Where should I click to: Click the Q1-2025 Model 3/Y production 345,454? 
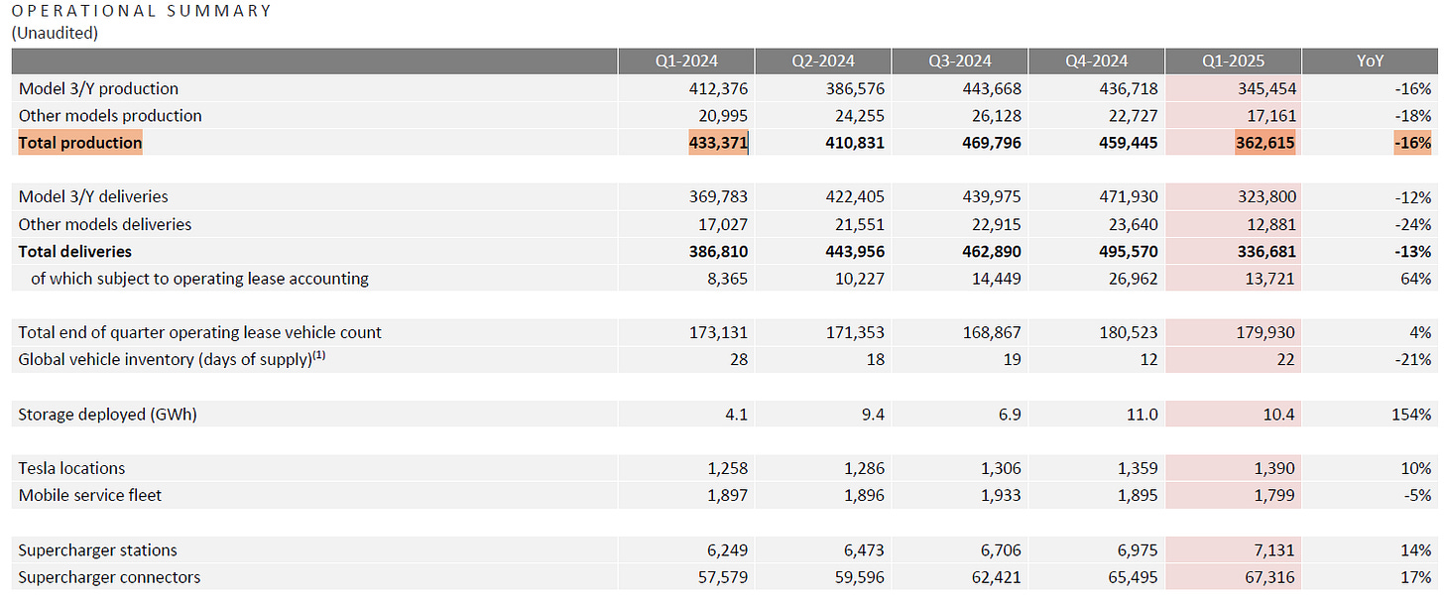[x=1265, y=88]
